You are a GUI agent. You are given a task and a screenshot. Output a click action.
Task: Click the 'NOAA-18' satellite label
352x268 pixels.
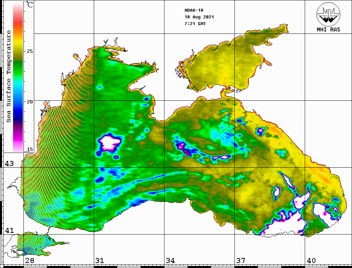(194, 10)
